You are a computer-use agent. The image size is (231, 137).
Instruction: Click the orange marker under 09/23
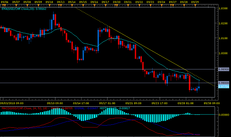tap(150, 6)
